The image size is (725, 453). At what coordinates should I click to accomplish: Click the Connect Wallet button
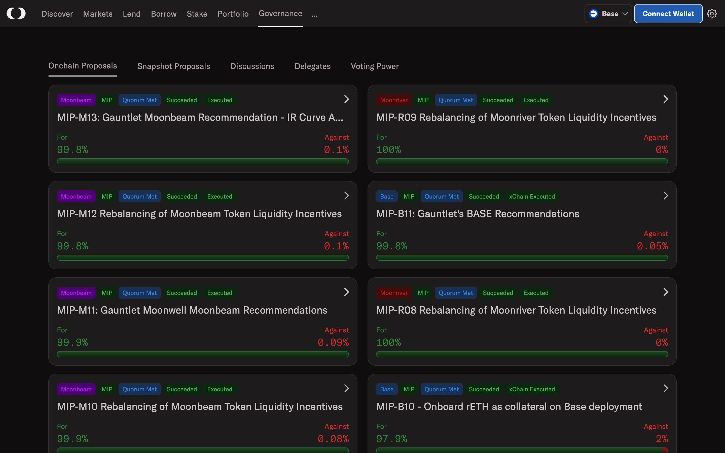tap(668, 14)
